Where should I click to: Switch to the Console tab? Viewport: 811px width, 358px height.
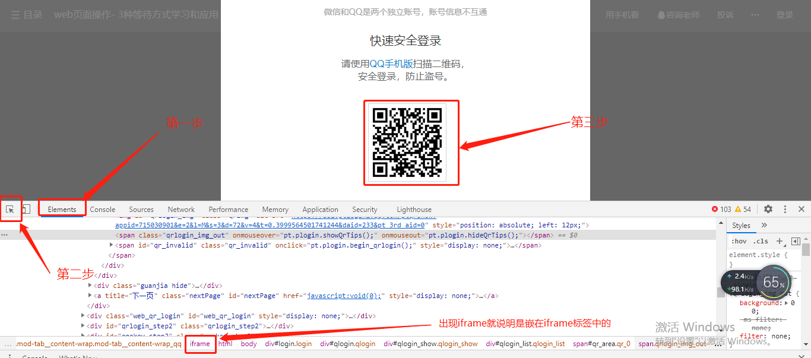tap(103, 209)
